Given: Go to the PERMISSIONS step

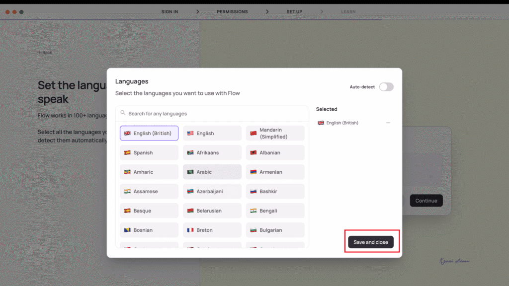Looking at the screenshot, I should coord(232,12).
